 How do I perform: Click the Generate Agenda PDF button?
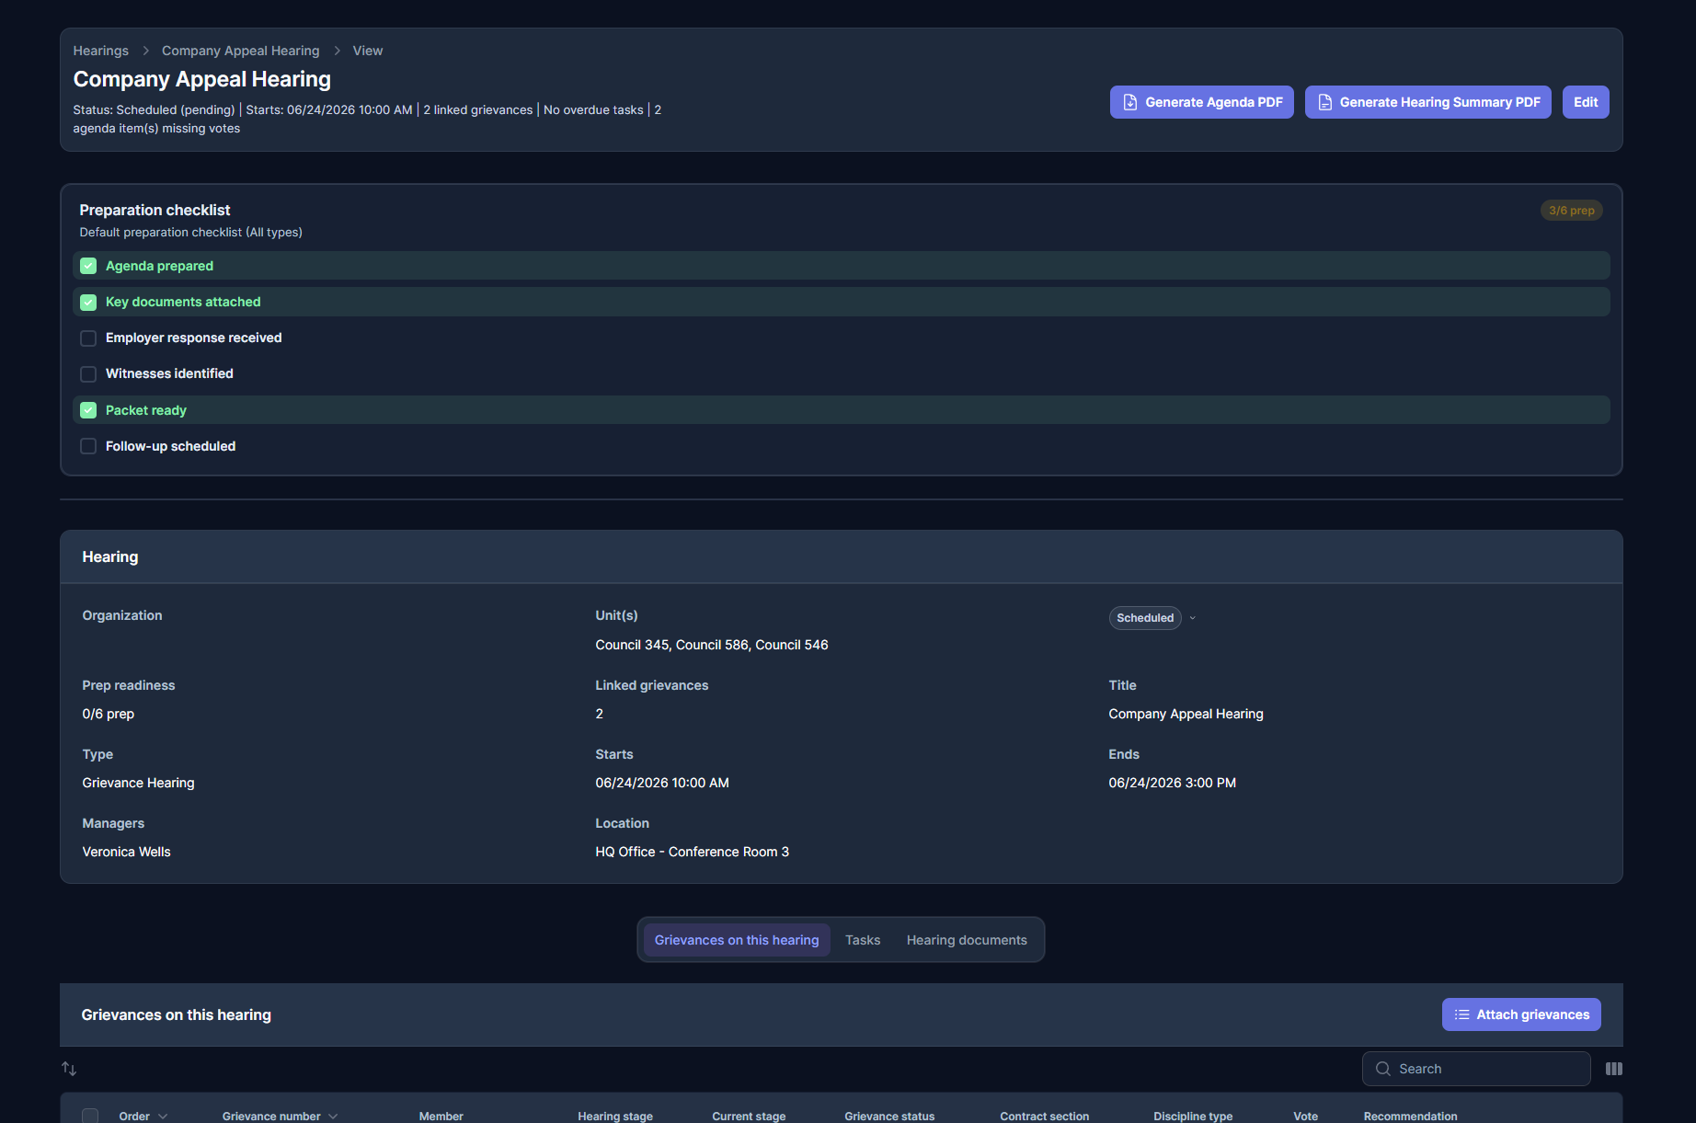pyautogui.click(x=1202, y=102)
